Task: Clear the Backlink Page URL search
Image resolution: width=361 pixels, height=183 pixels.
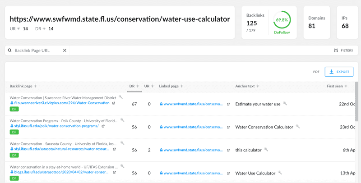Action: click(65, 50)
